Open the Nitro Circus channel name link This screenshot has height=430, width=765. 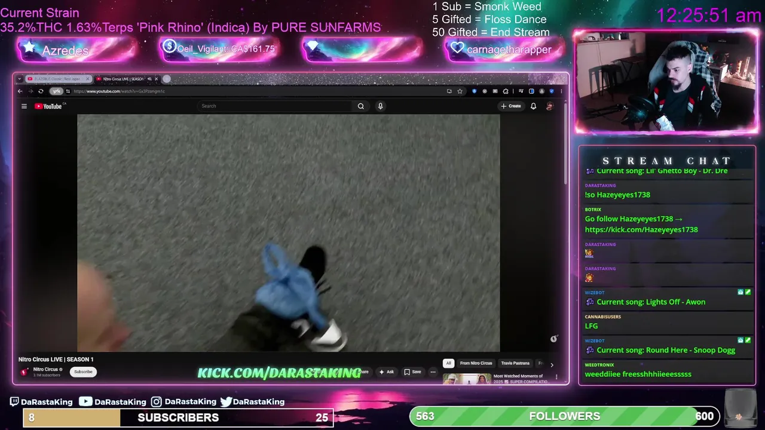[x=45, y=370]
